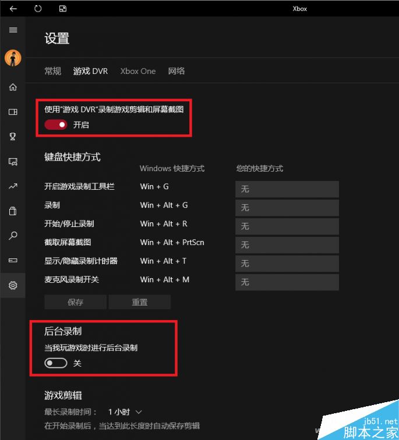Screen dimensions: 399x440
Task: Turn off the 游戏 DVR recording toggle
Action: click(55, 125)
